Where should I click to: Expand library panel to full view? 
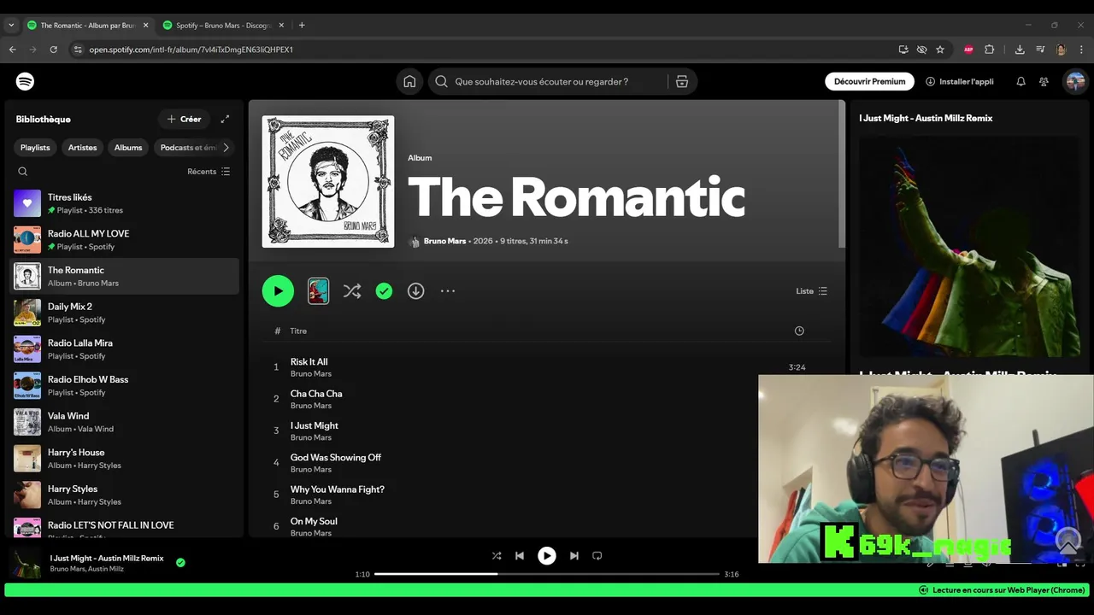pos(225,119)
